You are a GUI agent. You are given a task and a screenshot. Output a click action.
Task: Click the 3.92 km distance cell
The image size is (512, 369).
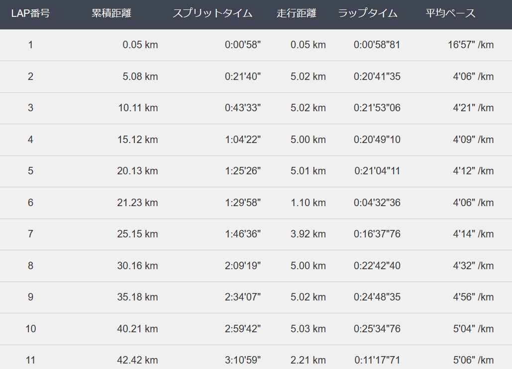pos(308,234)
